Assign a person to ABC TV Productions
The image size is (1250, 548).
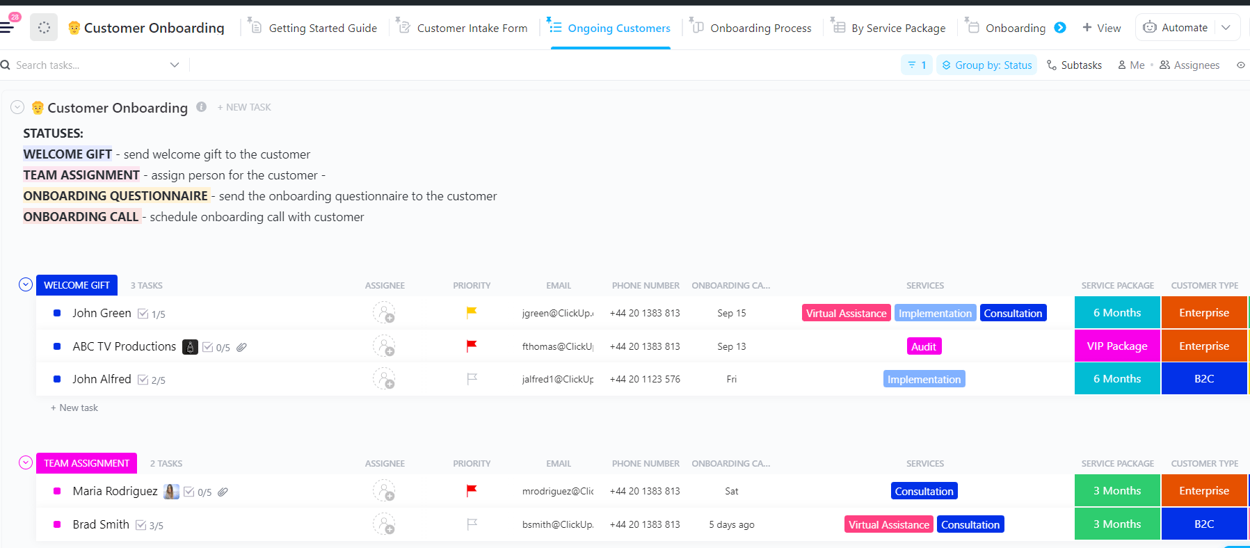tap(384, 346)
